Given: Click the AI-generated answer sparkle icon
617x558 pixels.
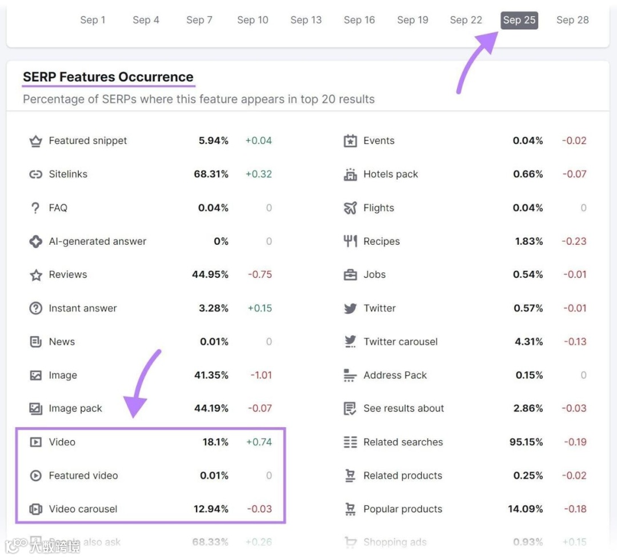Looking at the screenshot, I should [x=36, y=241].
